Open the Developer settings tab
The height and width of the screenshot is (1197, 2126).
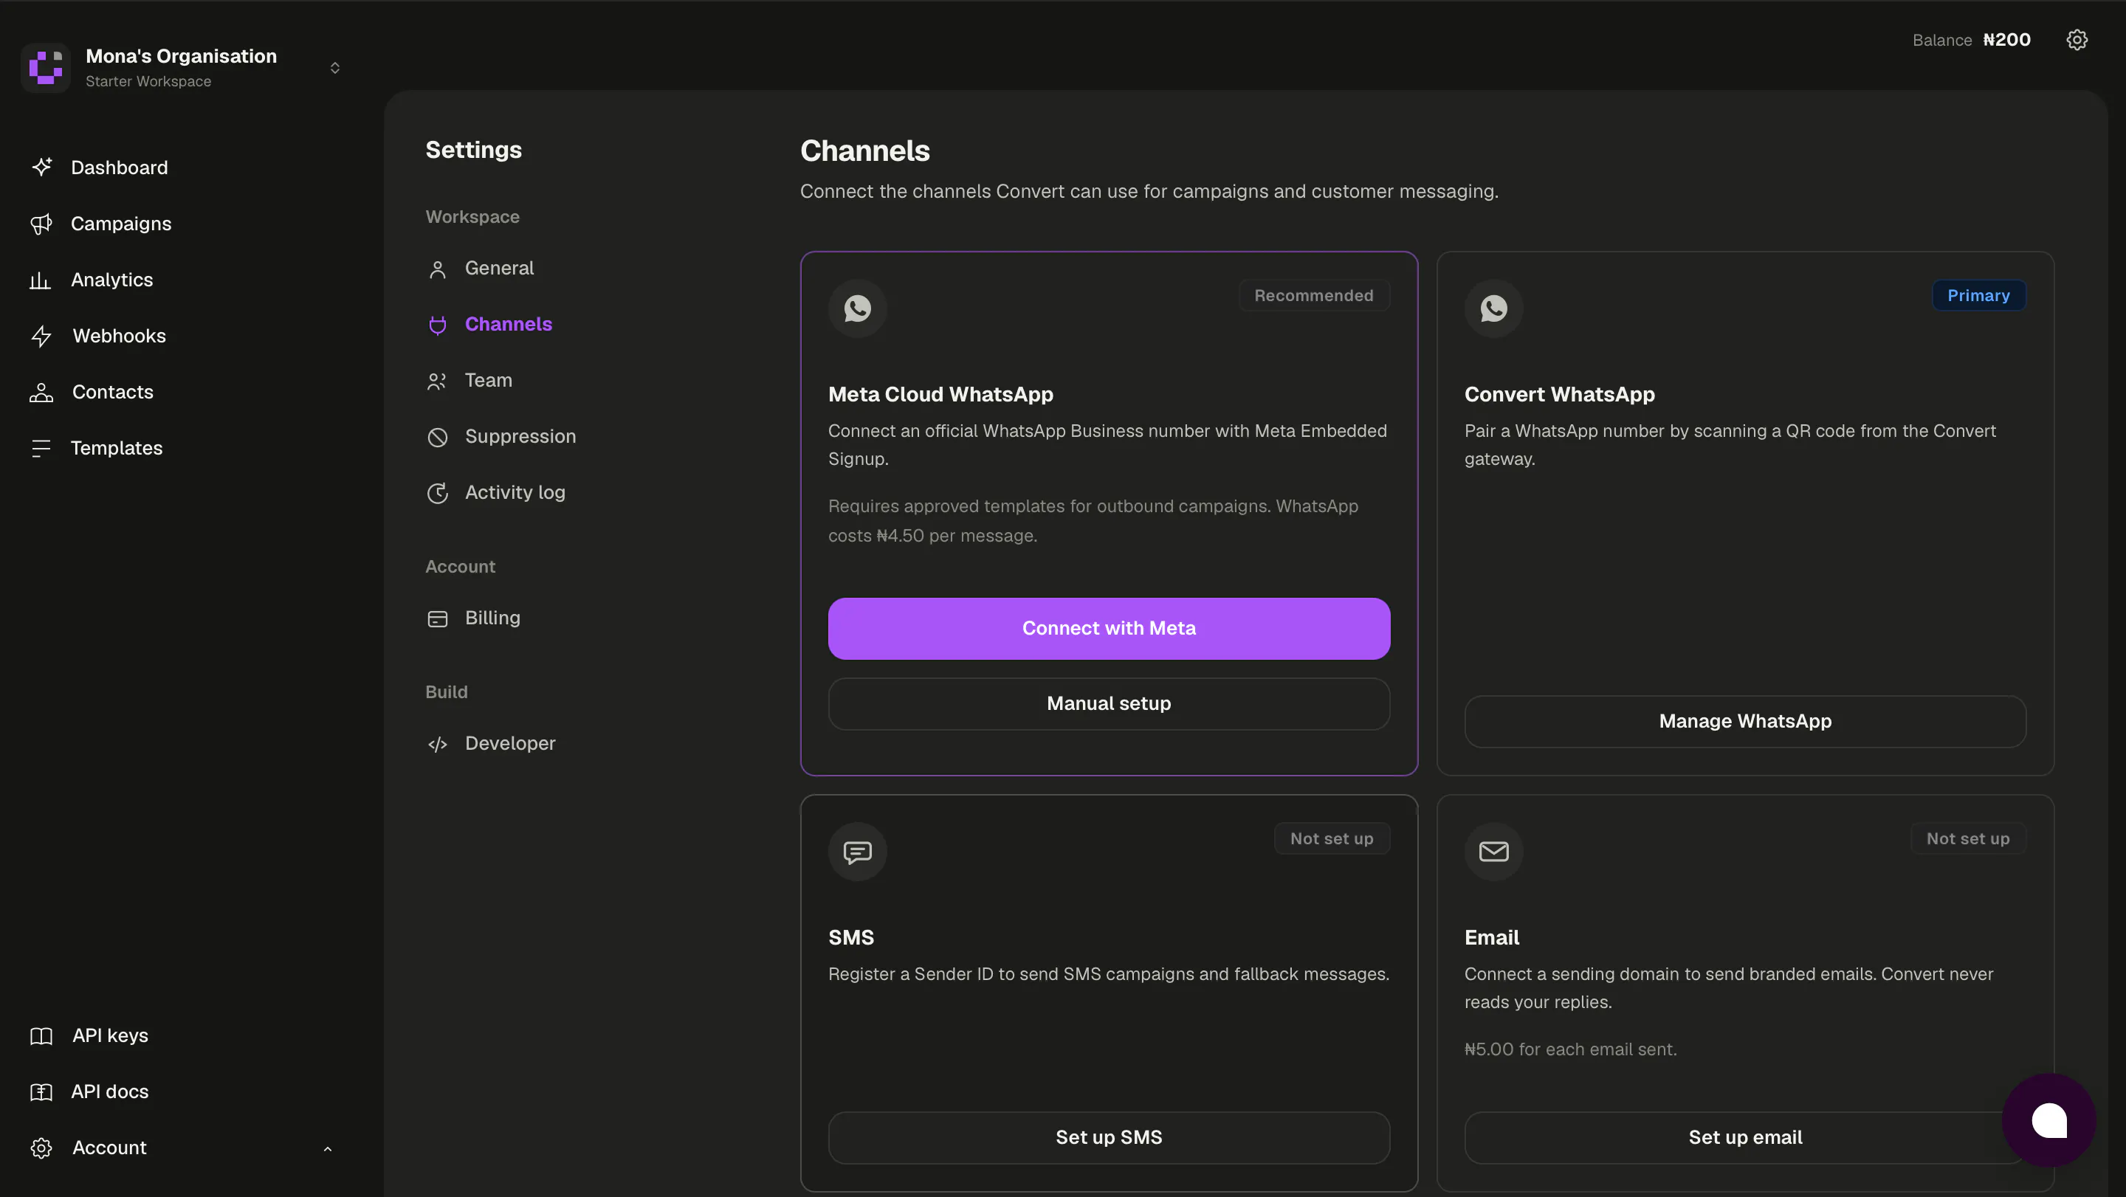coord(510,743)
